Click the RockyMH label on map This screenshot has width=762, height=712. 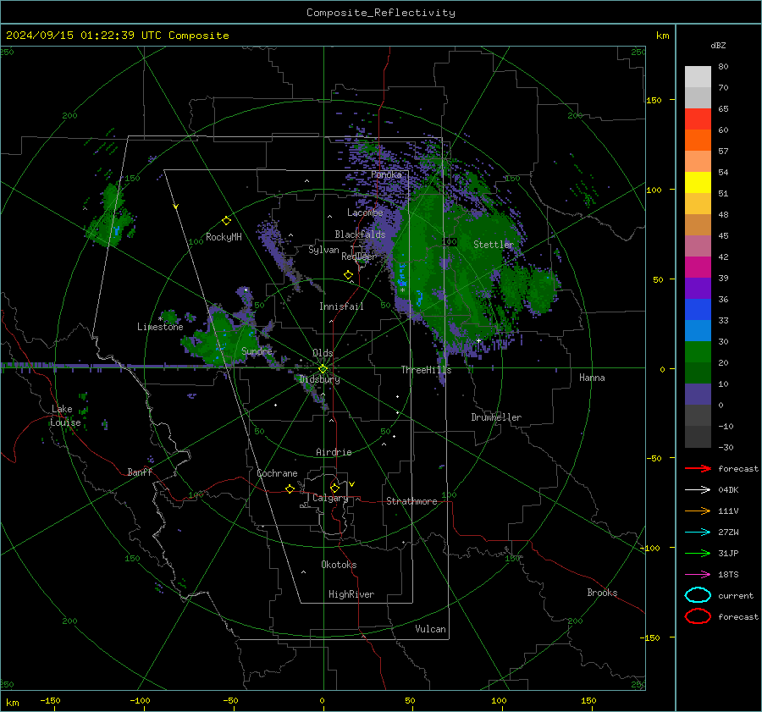tap(224, 237)
